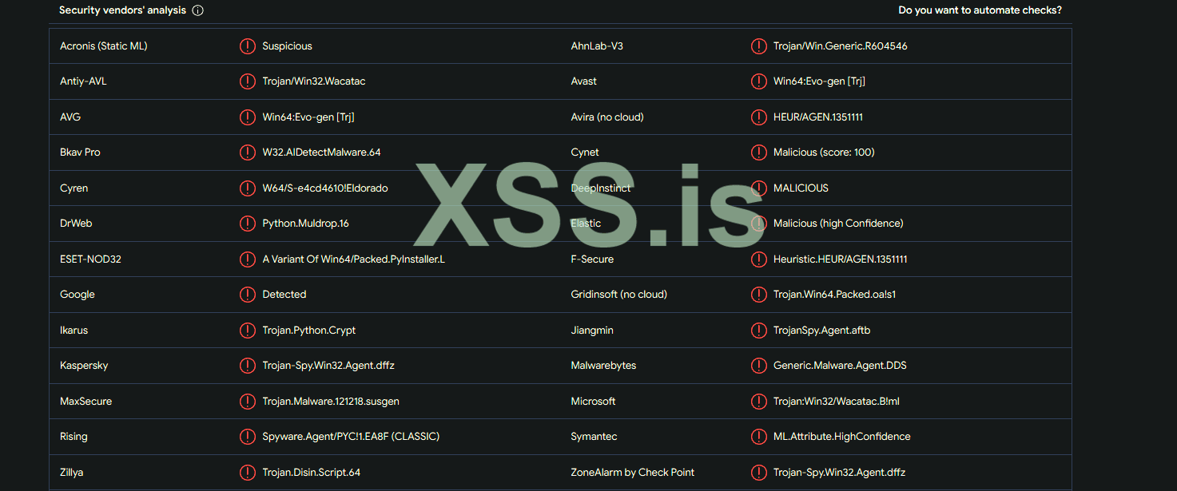Click warning icon for Ikarus detection
This screenshot has height=491, width=1177.
coord(248,331)
